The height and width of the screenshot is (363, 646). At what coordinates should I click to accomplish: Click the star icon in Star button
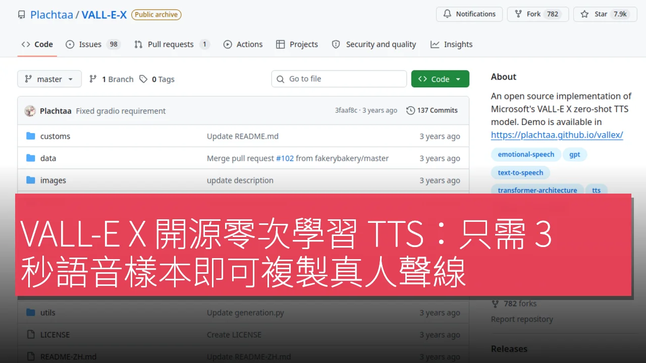[585, 14]
